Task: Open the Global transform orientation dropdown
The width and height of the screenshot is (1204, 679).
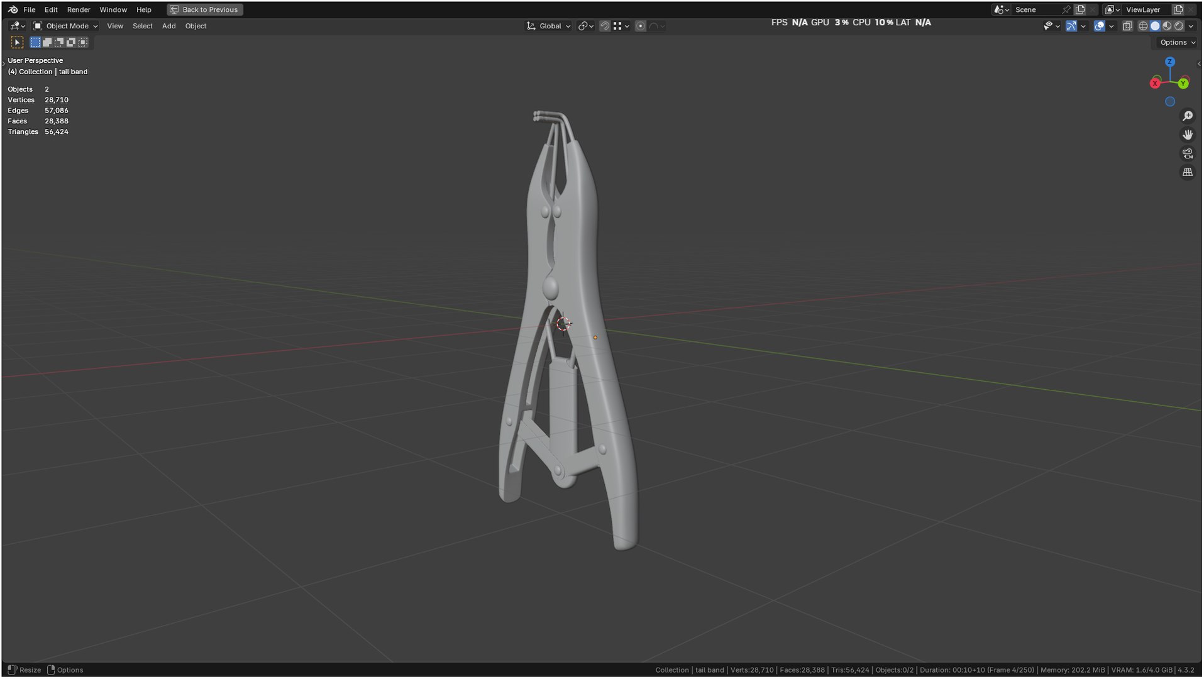Action: [548, 26]
